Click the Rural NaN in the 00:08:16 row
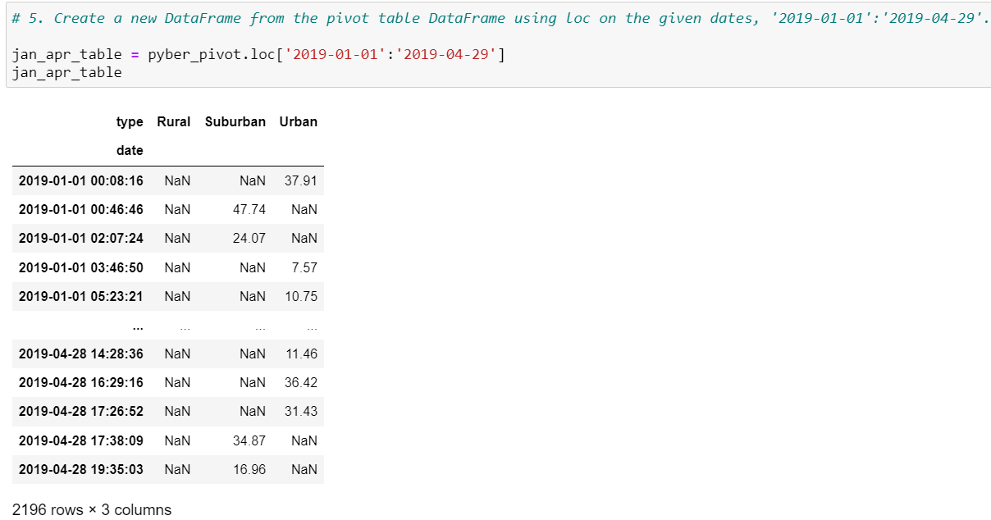The image size is (991, 520). [177, 180]
